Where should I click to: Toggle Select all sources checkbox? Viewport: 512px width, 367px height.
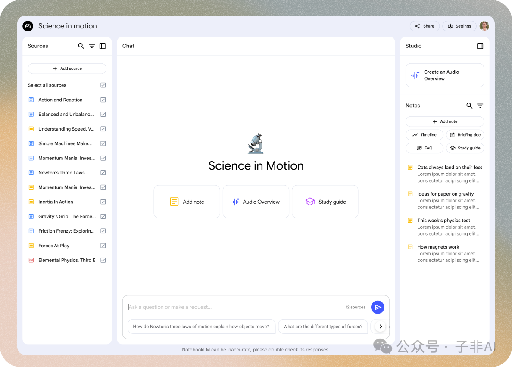tap(103, 85)
